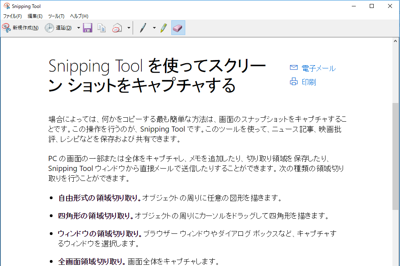Screen dimensions: 400x266
Task: Open the ヘルプ(H) menu
Action: coord(79,16)
